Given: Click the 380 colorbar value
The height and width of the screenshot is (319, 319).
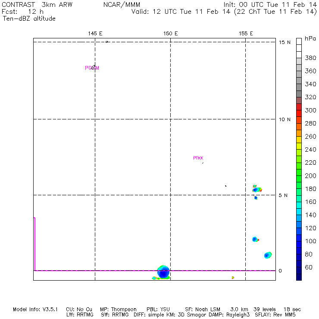Looking at the screenshot, I should point(310,58).
